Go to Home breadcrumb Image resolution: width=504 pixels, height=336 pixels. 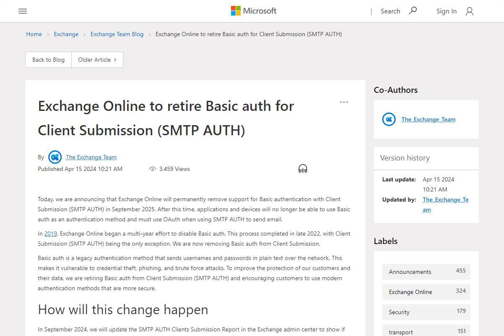tap(34, 34)
